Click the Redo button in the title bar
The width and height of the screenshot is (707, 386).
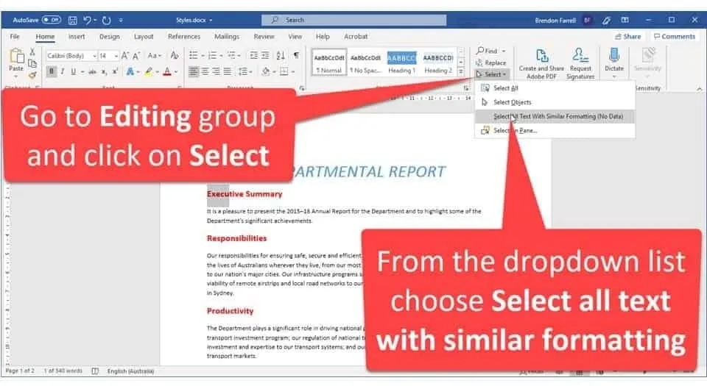pyautogui.click(x=106, y=21)
